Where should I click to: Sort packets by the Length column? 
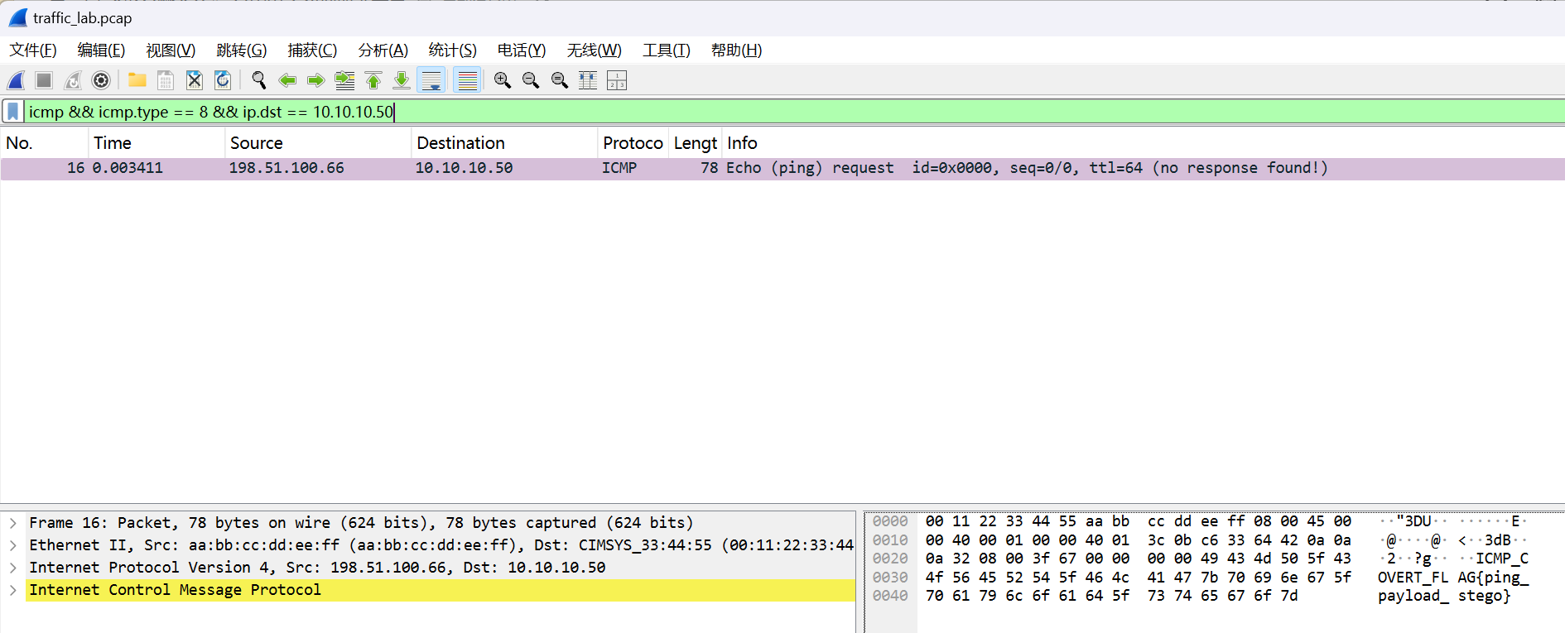pyautogui.click(x=696, y=143)
